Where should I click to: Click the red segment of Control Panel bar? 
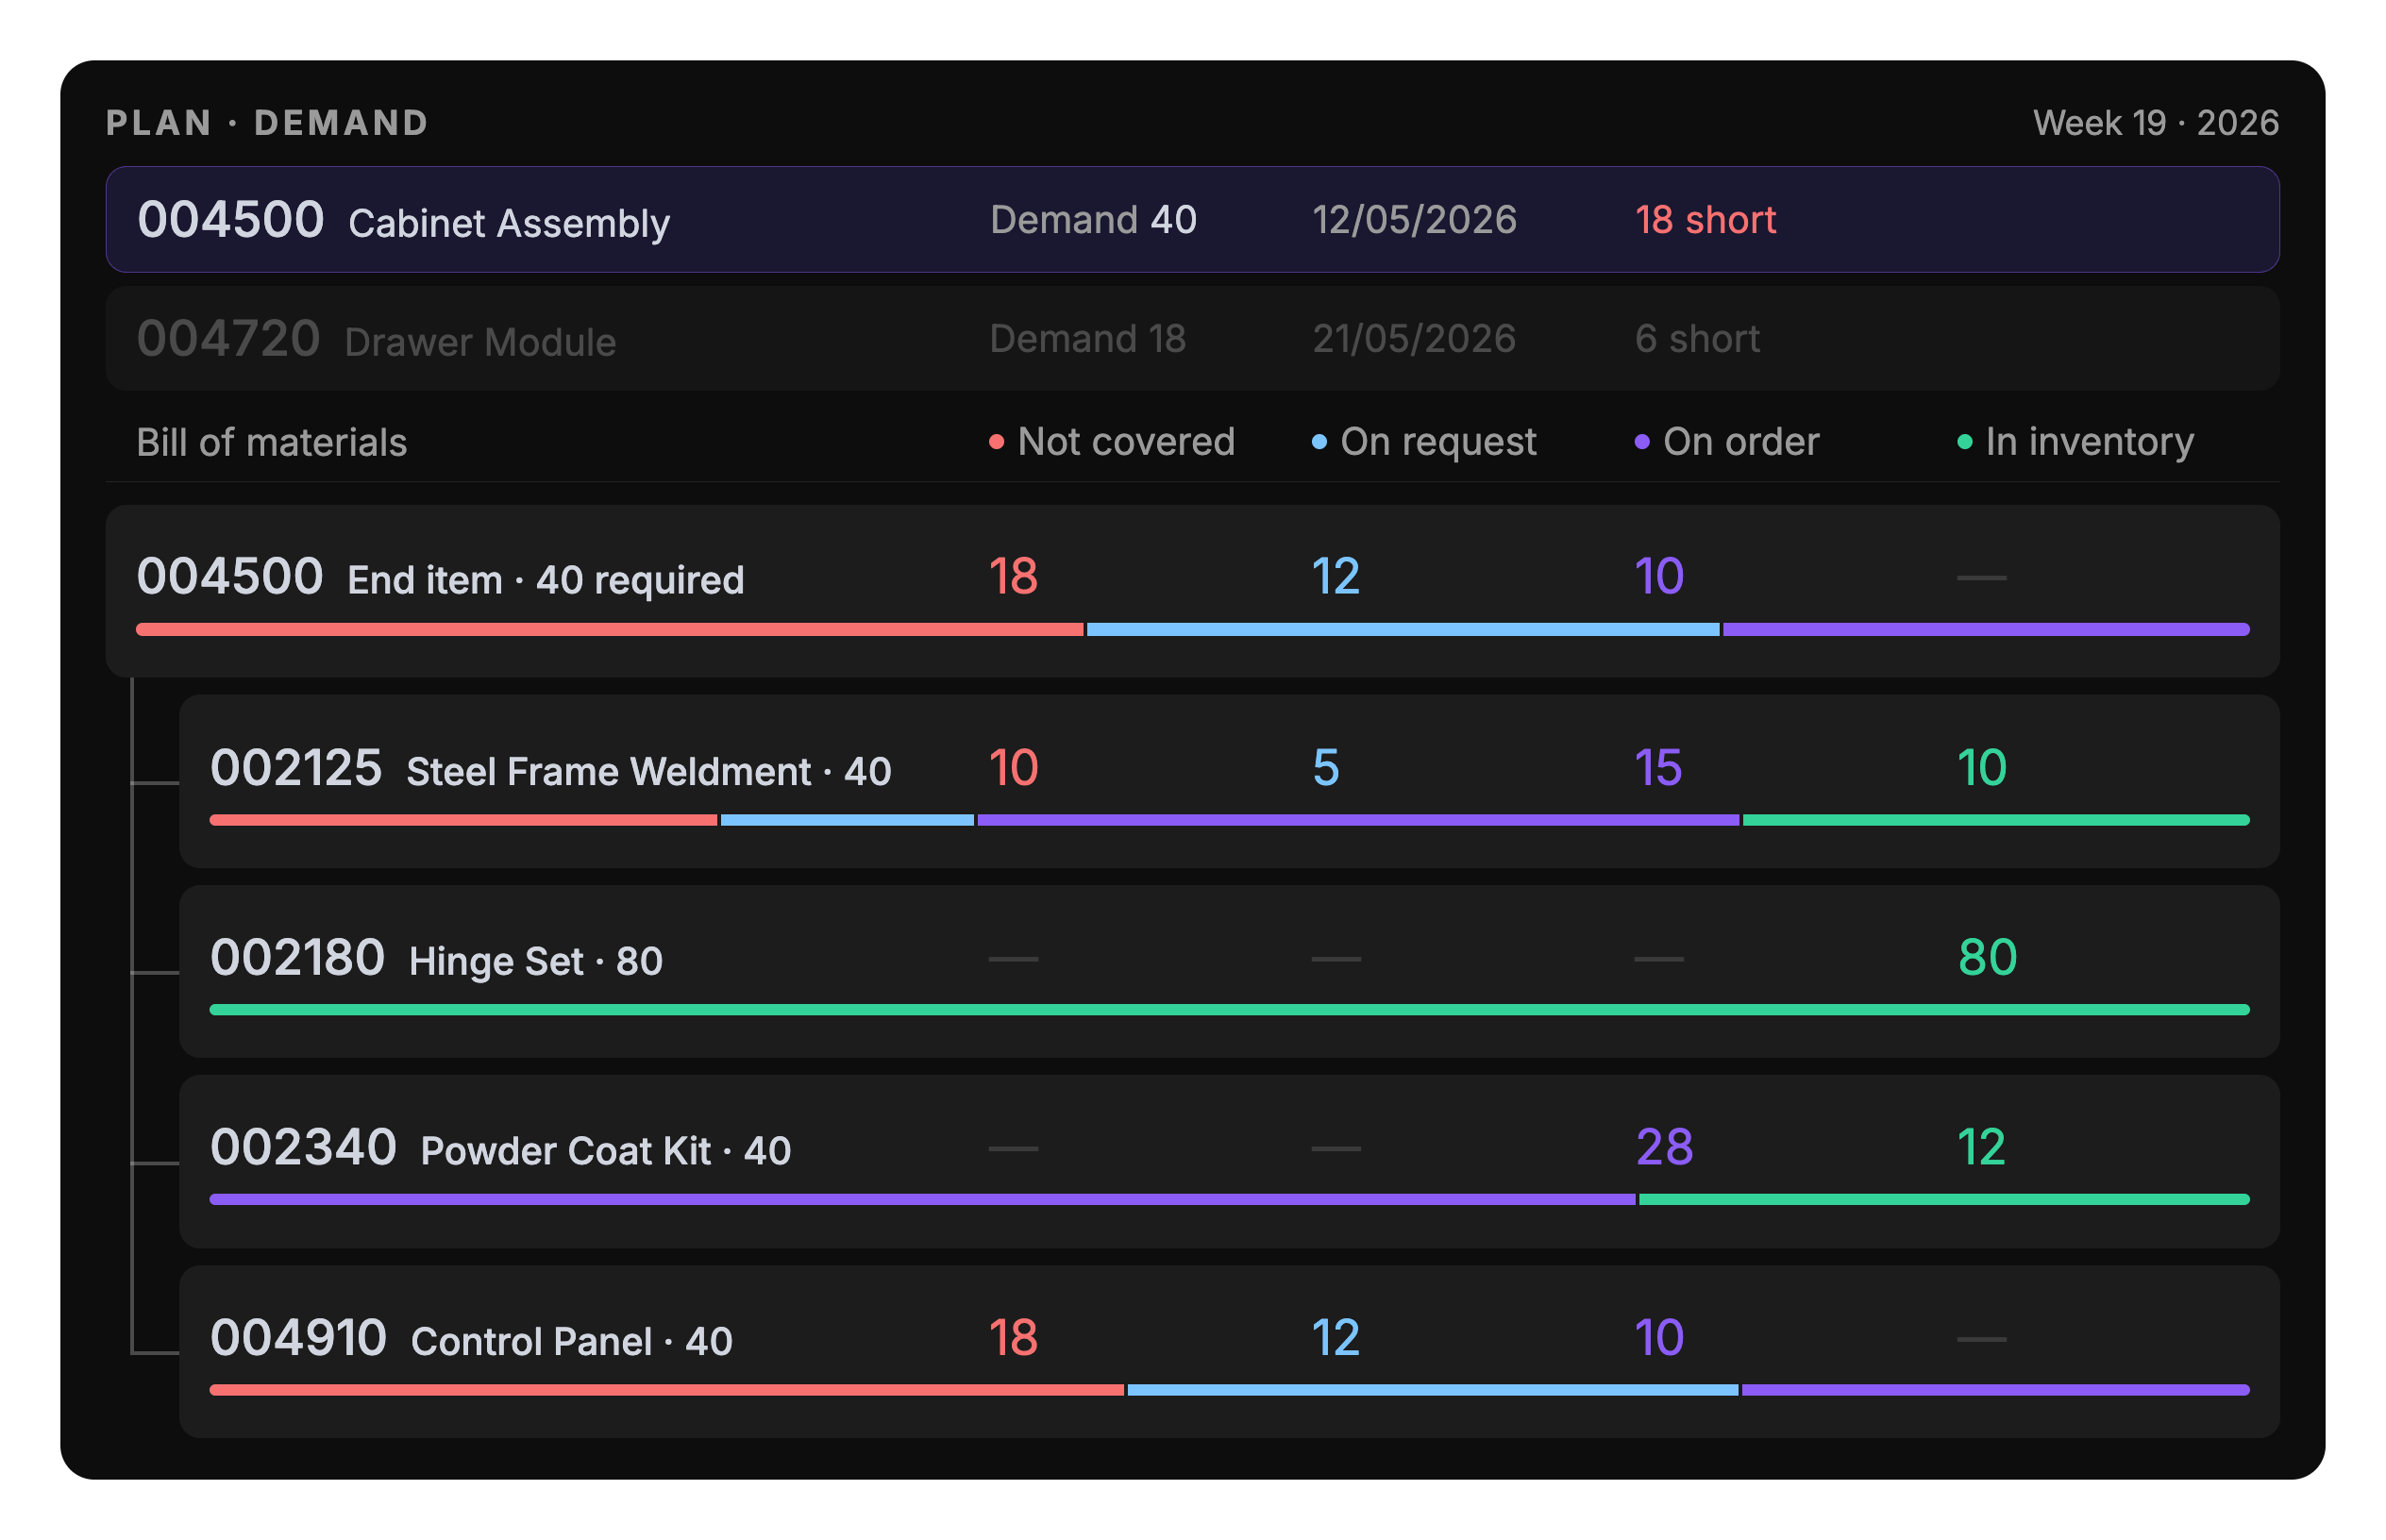[666, 1390]
